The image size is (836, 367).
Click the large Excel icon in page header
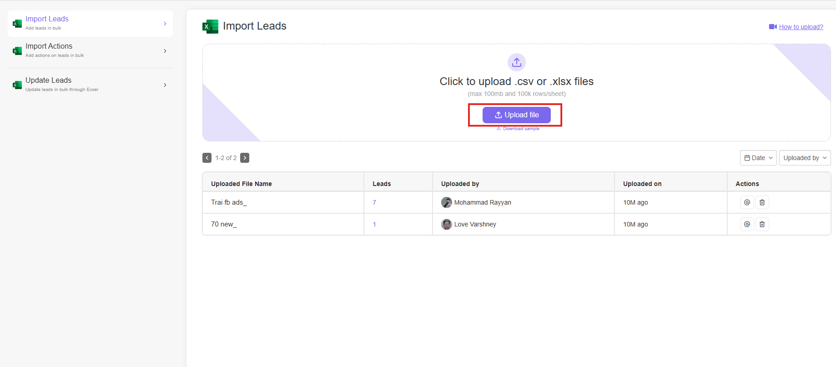click(x=210, y=26)
